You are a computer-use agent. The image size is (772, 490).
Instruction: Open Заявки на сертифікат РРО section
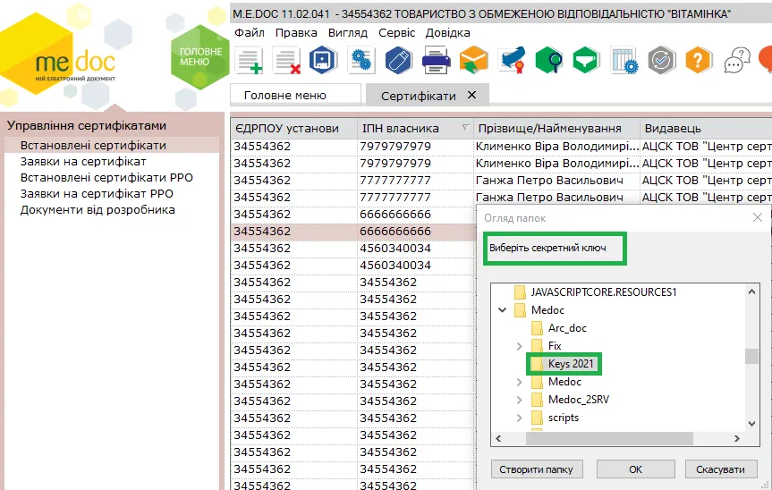[x=97, y=194]
